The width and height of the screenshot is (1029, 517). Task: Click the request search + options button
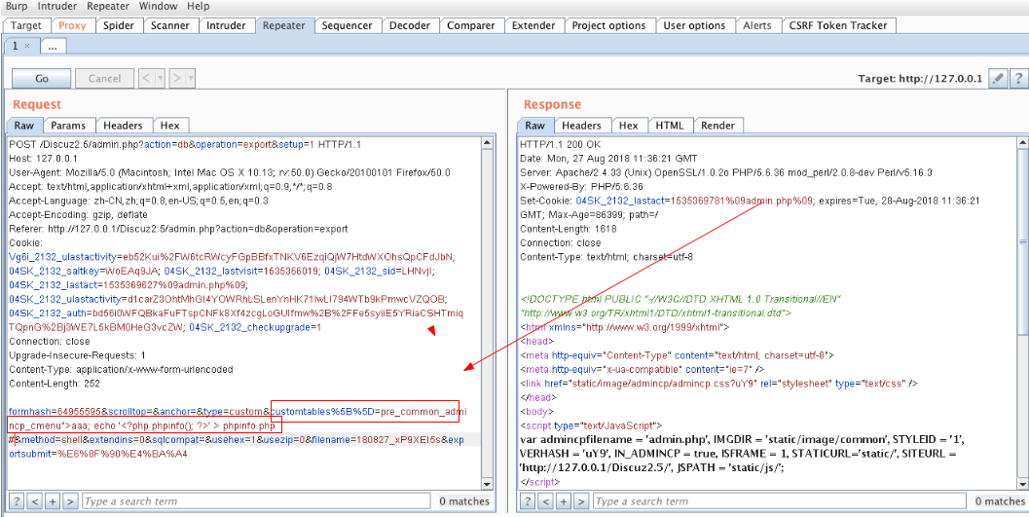coord(54,501)
